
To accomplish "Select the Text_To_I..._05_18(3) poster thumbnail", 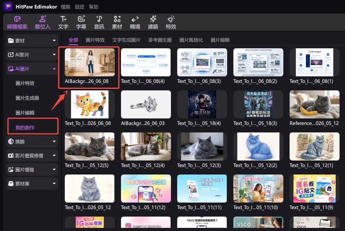I will tap(258, 104).
